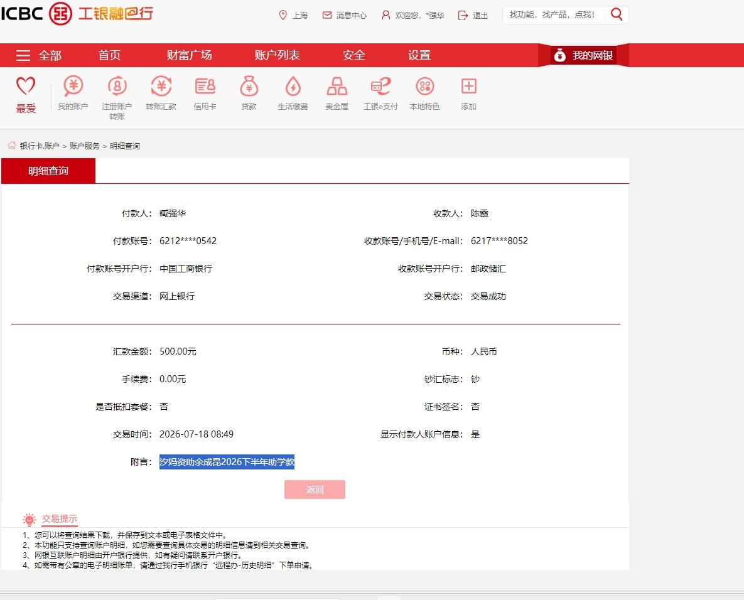Screen dimensions: 744x600
Task: Click the red search magnifier icon
Action: pyautogui.click(x=617, y=14)
